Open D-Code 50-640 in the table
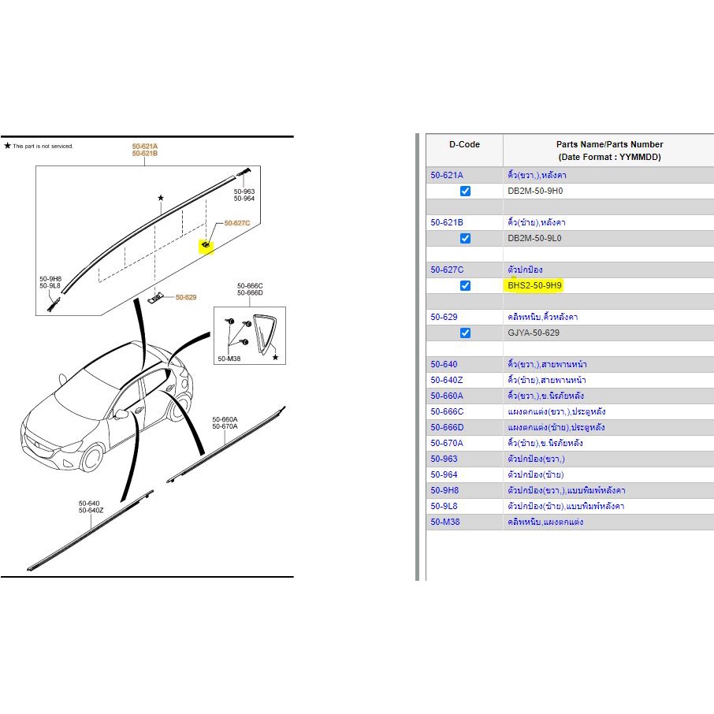Screen dimensions: 714x714 (x=444, y=364)
